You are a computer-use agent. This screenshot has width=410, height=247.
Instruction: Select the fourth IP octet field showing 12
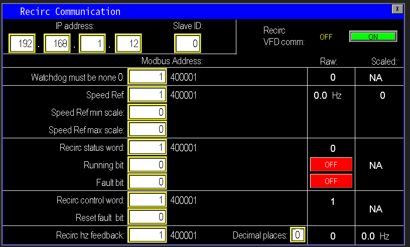(128, 44)
